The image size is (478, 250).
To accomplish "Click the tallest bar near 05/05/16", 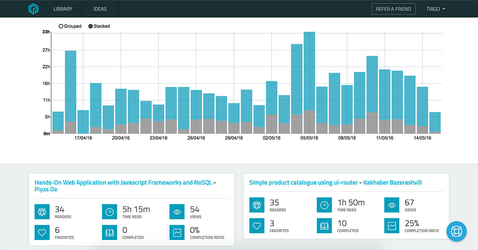I will [309, 71].
